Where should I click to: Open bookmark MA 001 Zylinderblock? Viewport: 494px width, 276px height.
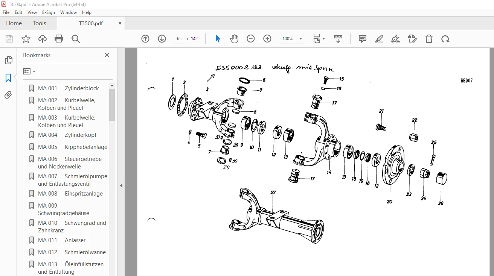[68, 88]
